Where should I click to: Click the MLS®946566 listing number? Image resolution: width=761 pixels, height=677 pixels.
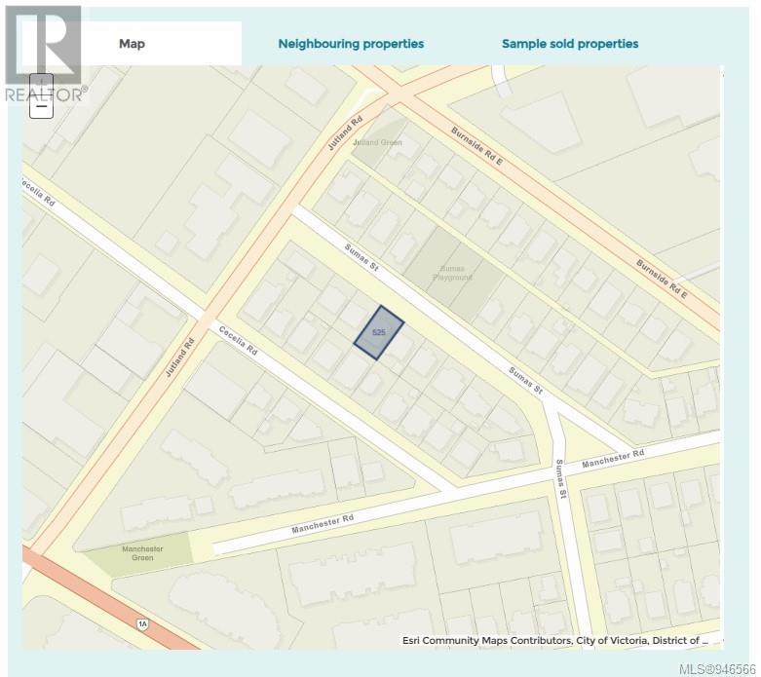click(720, 667)
